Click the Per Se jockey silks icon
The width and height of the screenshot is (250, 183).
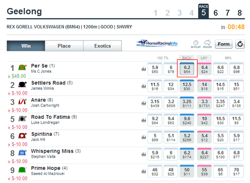click(22, 67)
